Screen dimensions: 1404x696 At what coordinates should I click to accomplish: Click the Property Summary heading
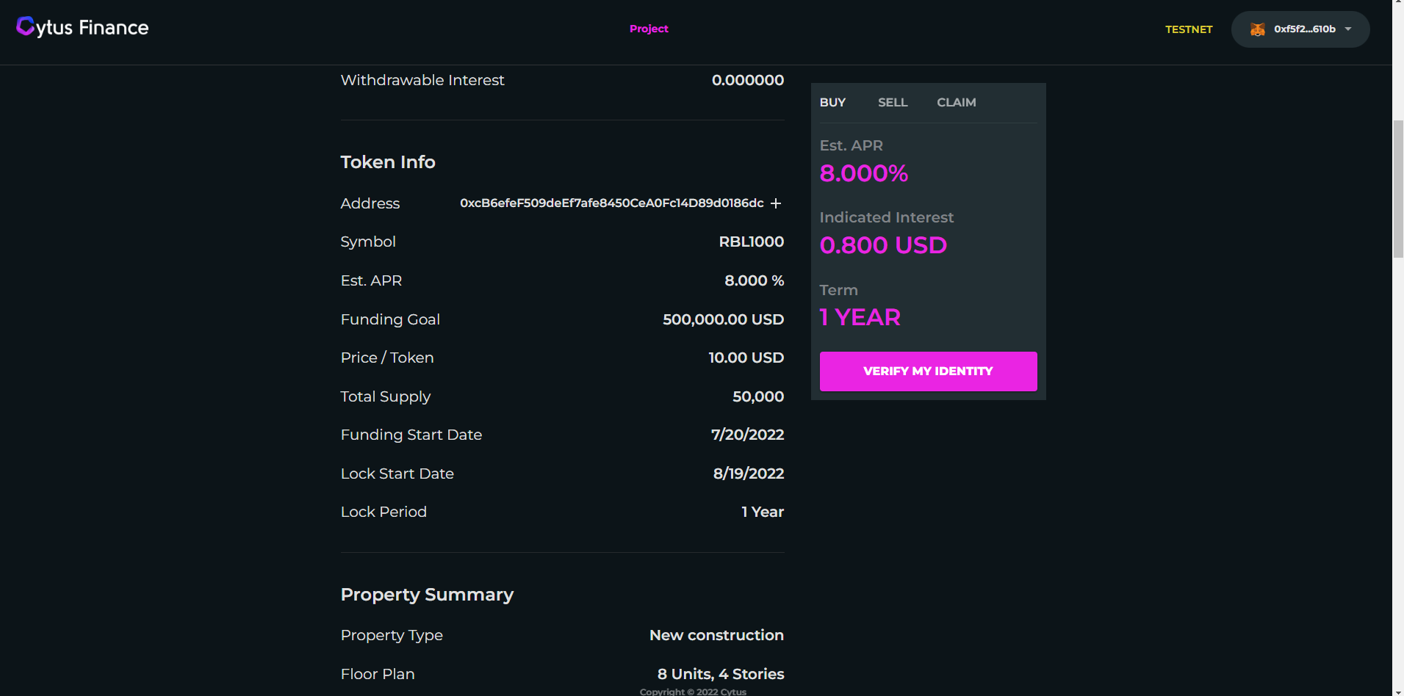coord(427,595)
